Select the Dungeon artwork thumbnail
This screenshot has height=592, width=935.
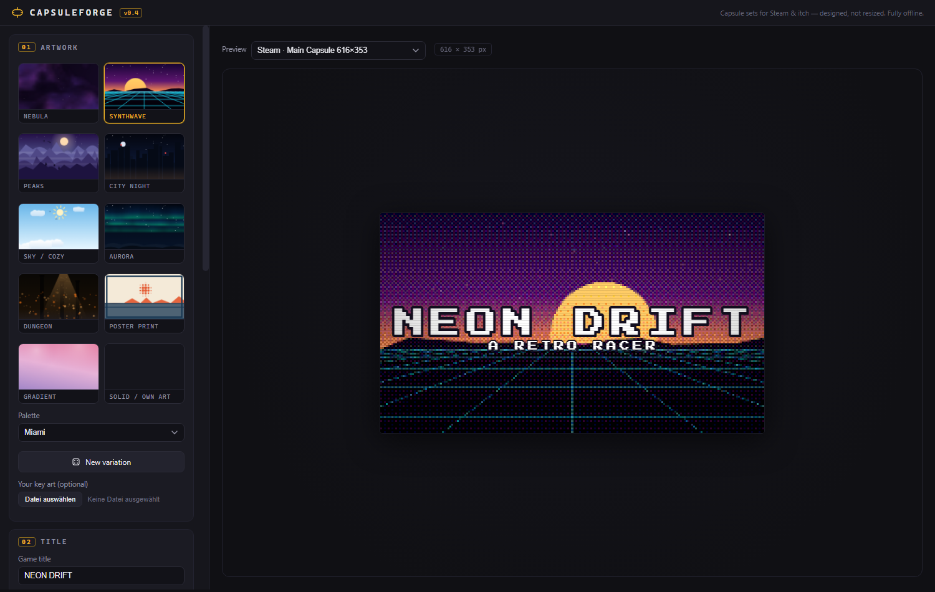click(59, 303)
